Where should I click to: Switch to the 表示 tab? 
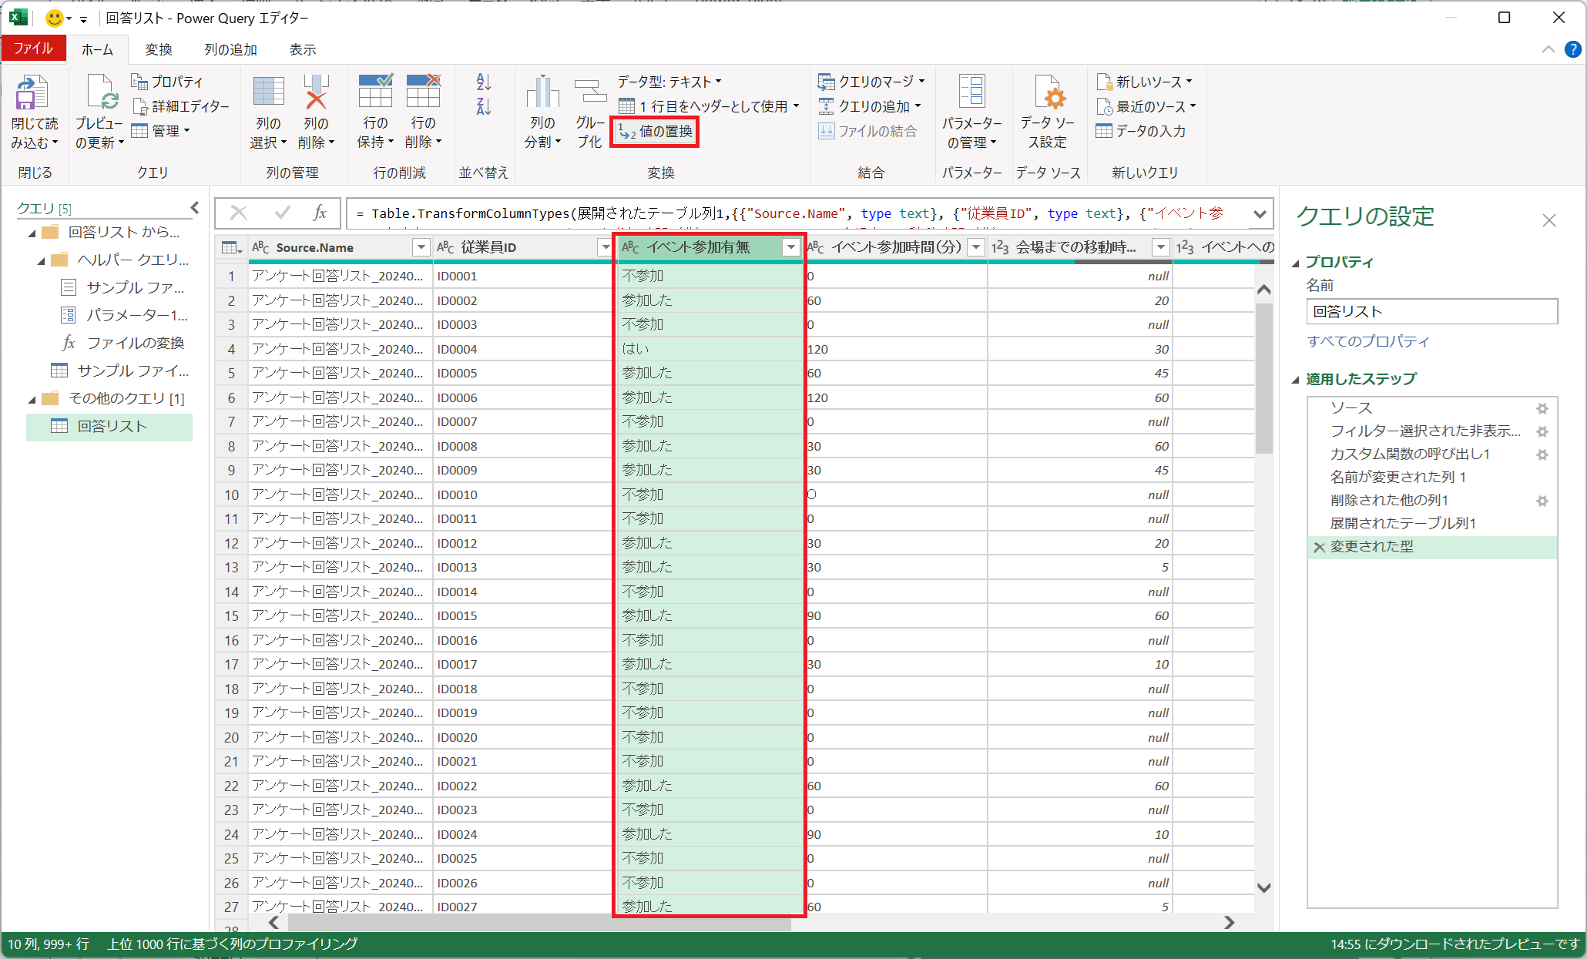302,49
